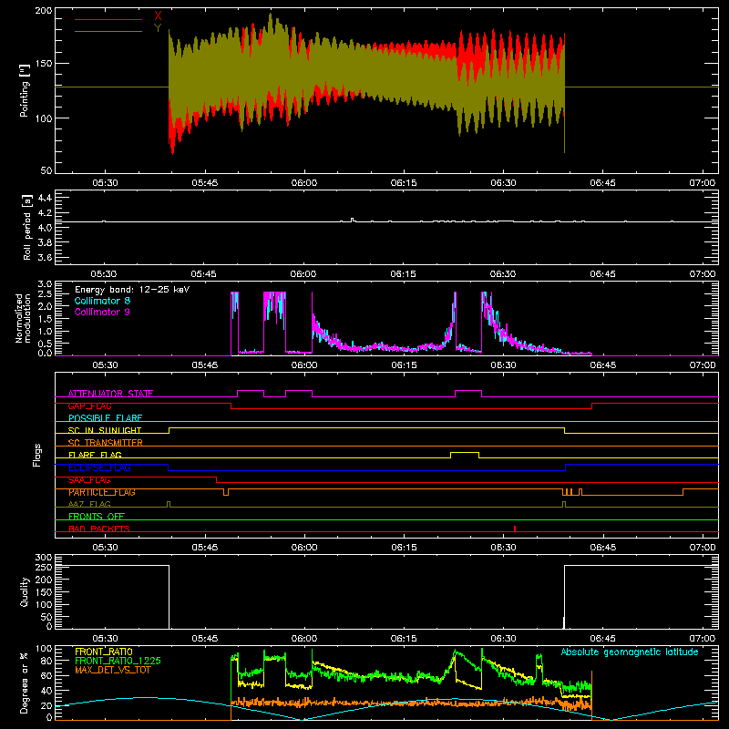This screenshot has width=729, height=729.
Task: Click 06:30 time label under modulation plot
Action: [503, 365]
